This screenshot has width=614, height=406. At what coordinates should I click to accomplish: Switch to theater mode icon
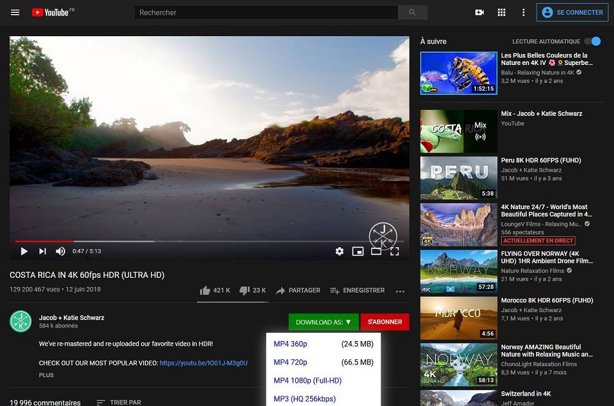pos(376,251)
